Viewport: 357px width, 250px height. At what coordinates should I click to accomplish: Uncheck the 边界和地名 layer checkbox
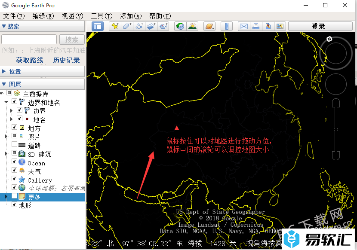point(14,101)
